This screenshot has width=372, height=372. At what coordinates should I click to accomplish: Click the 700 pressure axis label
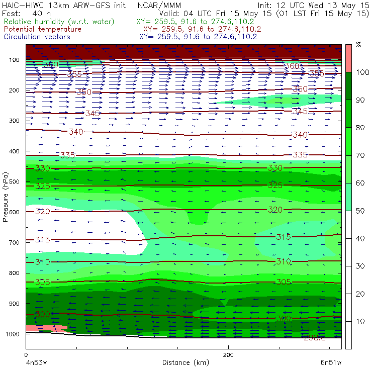[14, 243]
